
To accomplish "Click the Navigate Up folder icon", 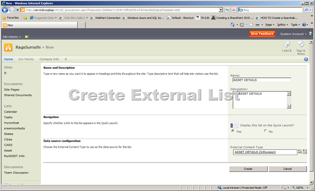I will (27, 37).
